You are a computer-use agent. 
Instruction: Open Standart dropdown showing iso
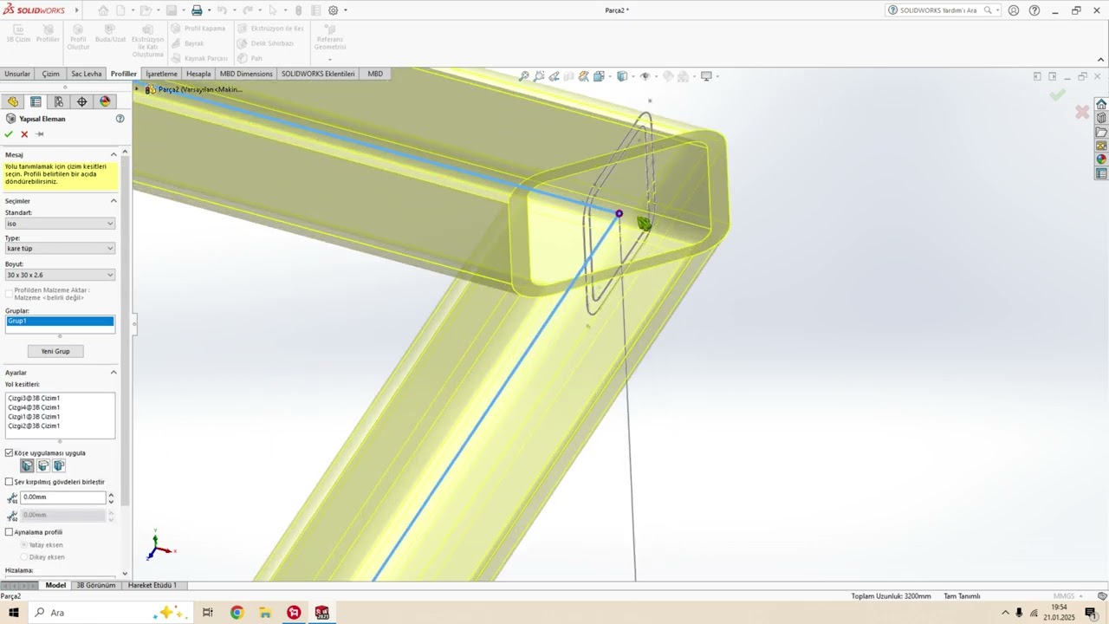point(60,224)
